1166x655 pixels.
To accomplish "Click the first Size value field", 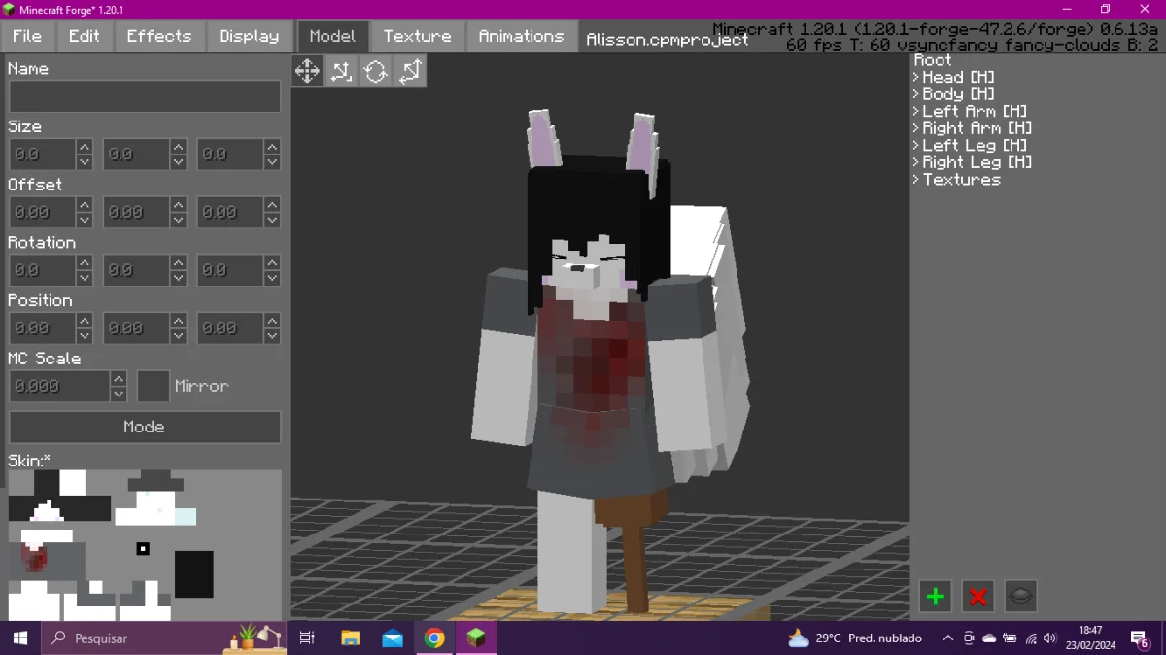I will pyautogui.click(x=43, y=155).
